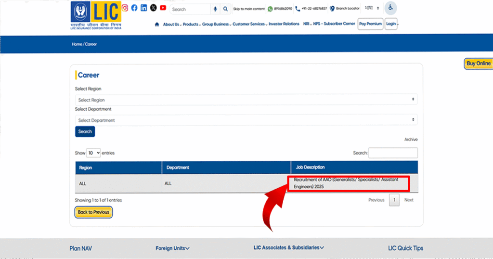Open the accessibility wheelchair icon
Image resolution: width=493 pixels, height=259 pixels.
[390, 8]
